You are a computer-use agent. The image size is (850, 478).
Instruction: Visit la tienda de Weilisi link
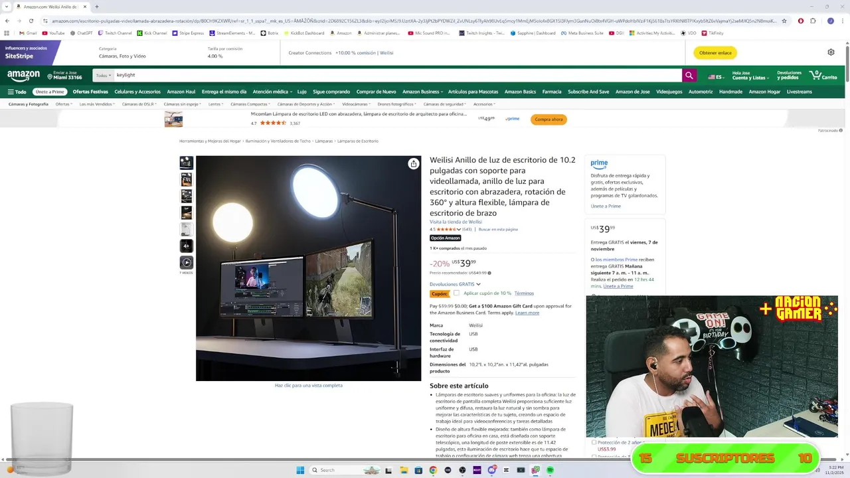pos(456,222)
